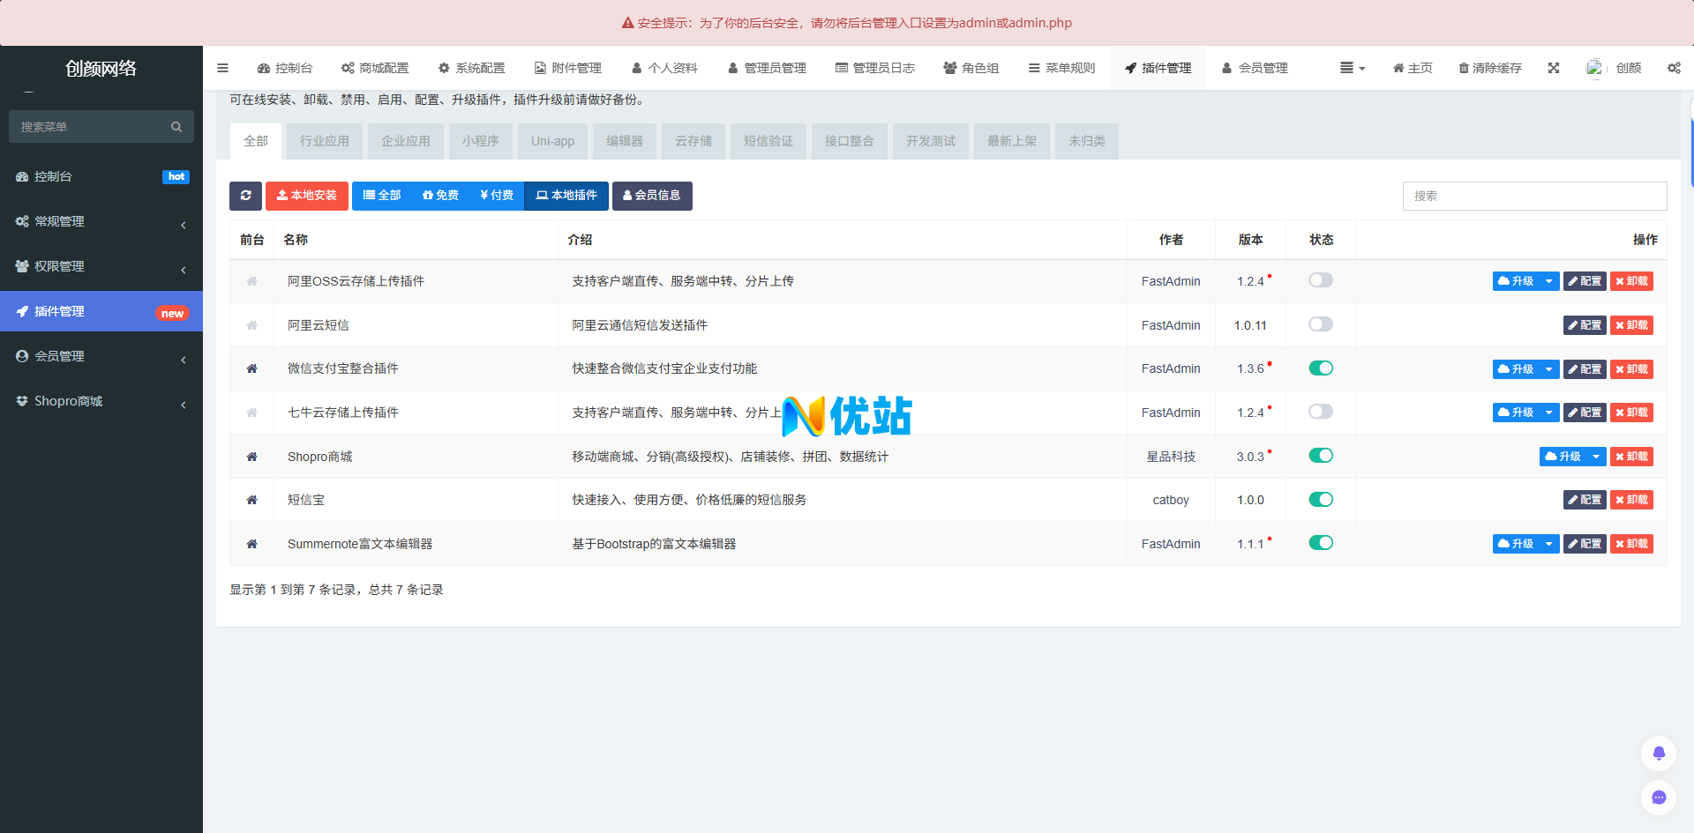The width and height of the screenshot is (1694, 833).
Task: Click the sidebar hamburger toggle icon
Action: 222,68
